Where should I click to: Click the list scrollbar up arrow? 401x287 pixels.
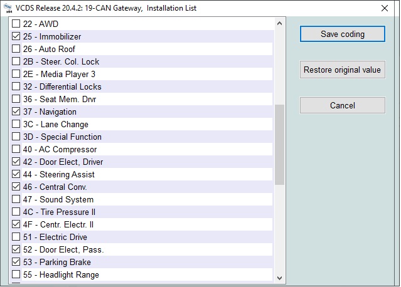[x=279, y=23]
